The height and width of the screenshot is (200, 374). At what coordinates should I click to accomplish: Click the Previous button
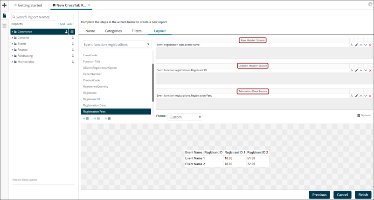tap(319, 195)
